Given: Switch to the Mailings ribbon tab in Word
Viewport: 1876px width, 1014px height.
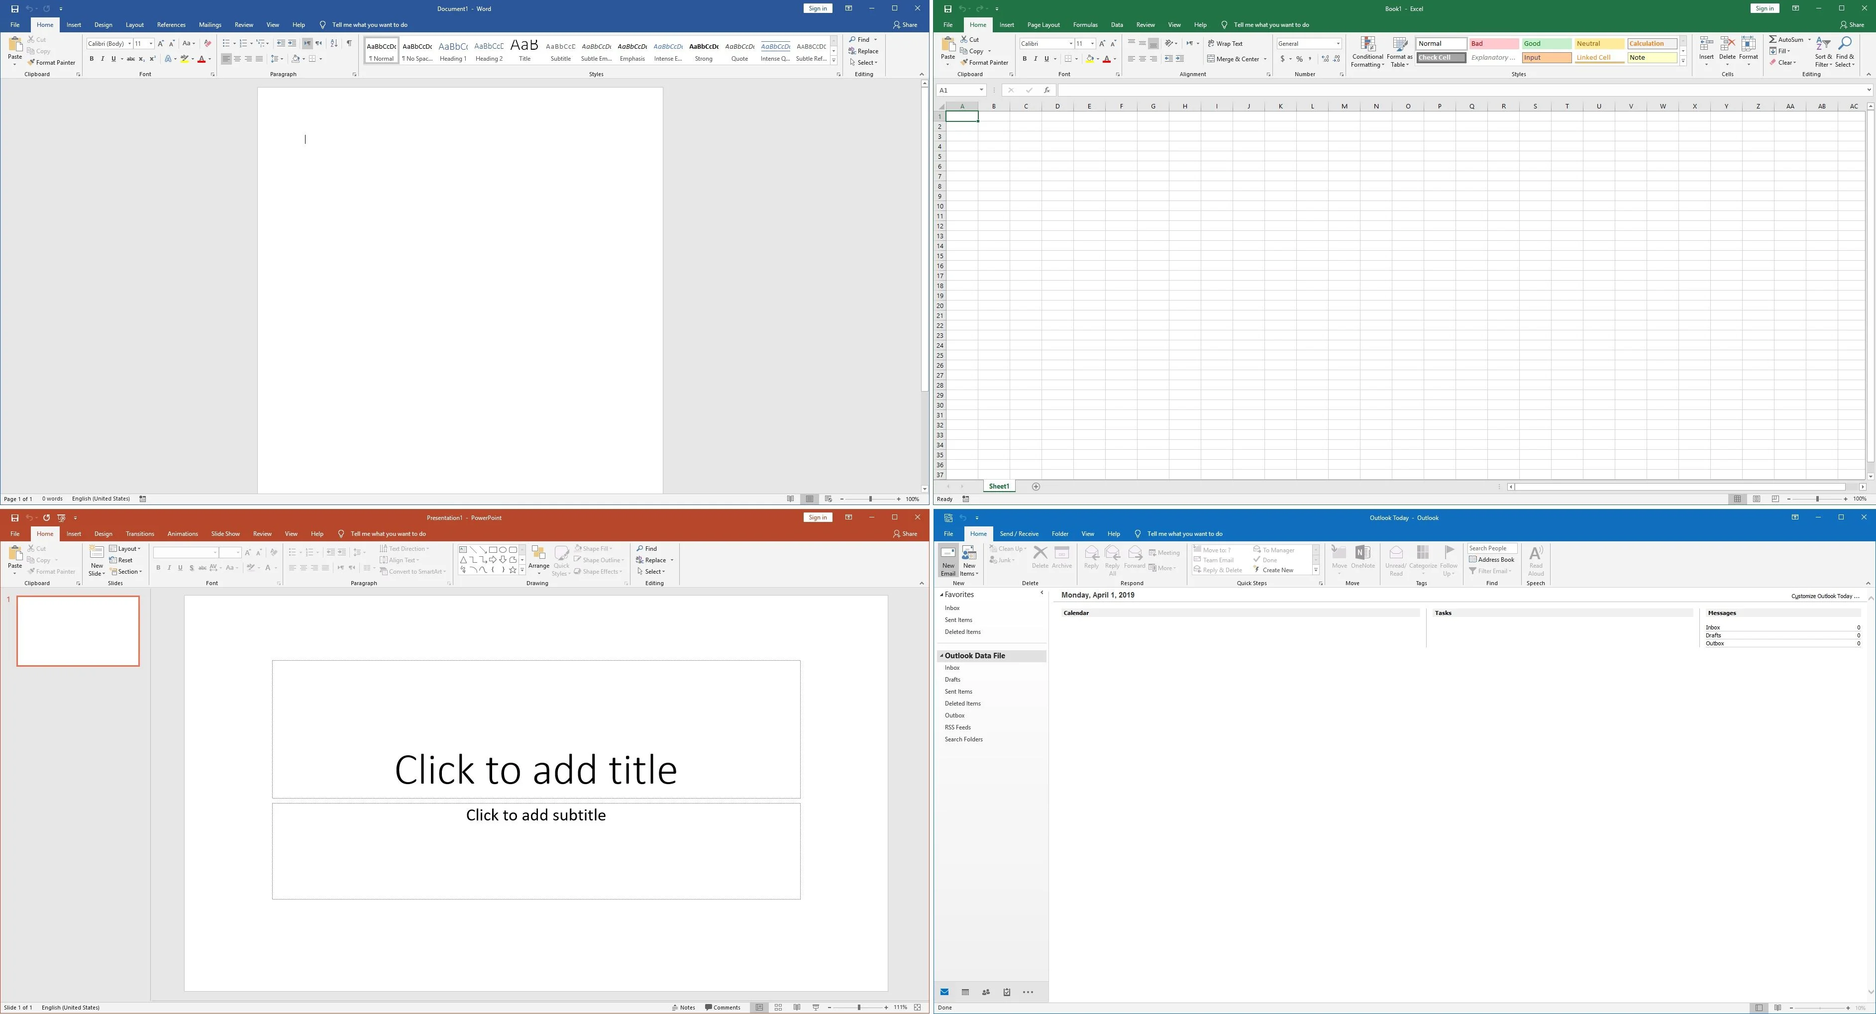Looking at the screenshot, I should (x=209, y=24).
